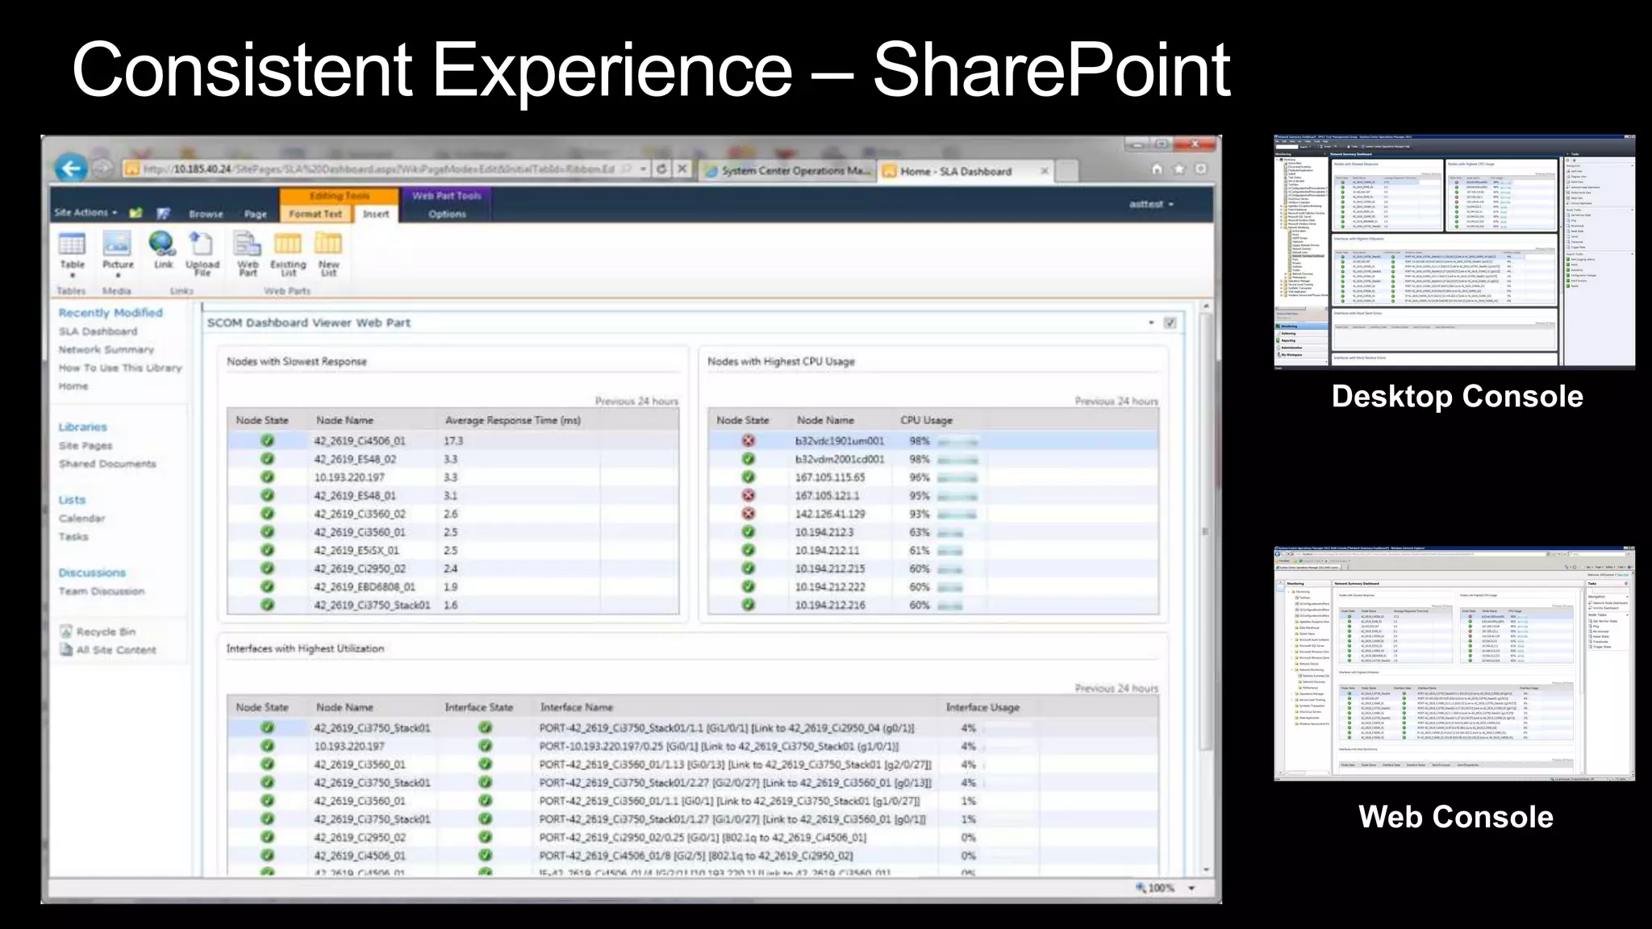Click the 98% CPU usage bar for b32vdc1901um001
The height and width of the screenshot is (929, 1652).
[957, 442]
